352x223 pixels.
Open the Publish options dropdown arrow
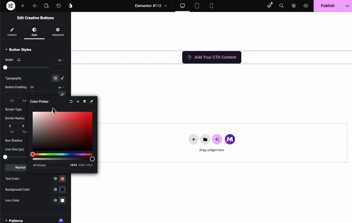tap(347, 6)
